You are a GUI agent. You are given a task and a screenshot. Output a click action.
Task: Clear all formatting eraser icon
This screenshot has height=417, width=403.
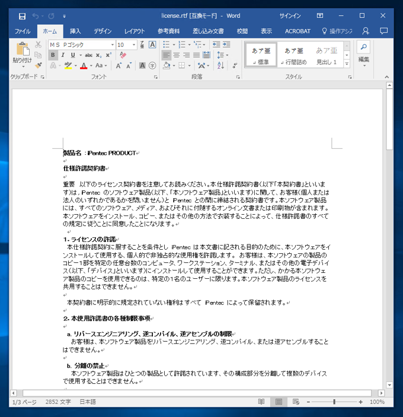click(123, 55)
